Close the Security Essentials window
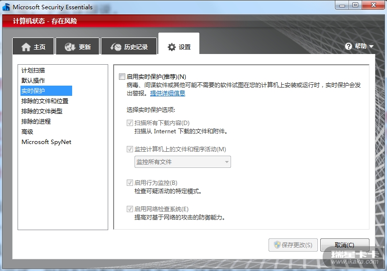This screenshot has height=271, width=387. click(x=373, y=5)
